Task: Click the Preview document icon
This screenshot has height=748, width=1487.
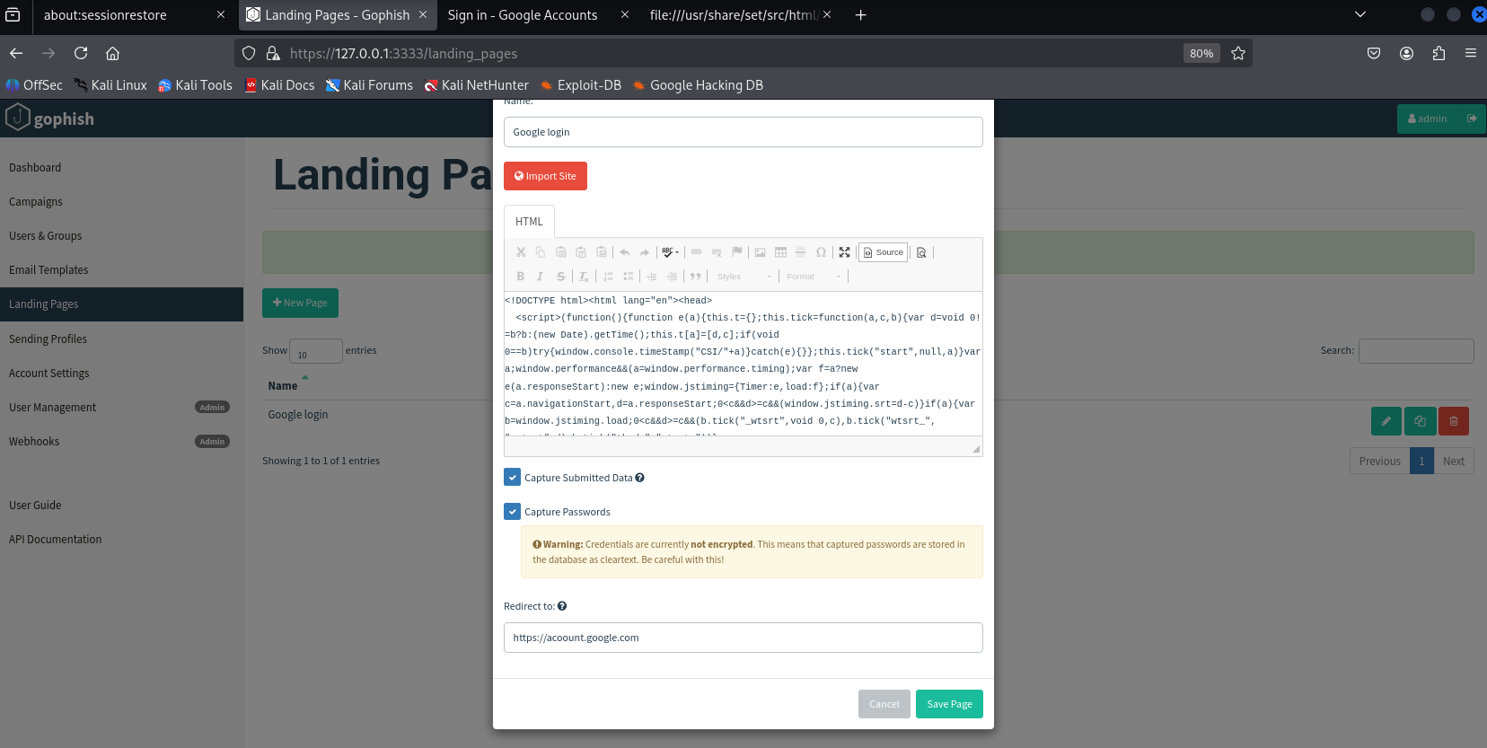Action: 921,252
